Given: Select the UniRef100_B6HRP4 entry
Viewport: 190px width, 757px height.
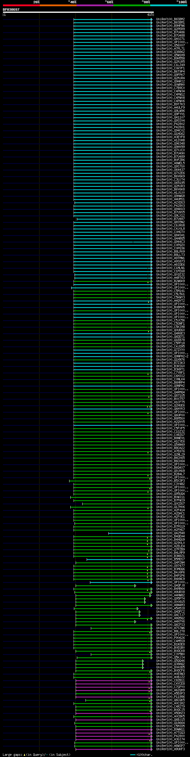Looking at the screenshot, I should point(170,382).
